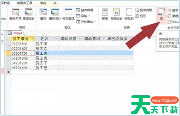
Task: Open the 姓名 column filter dropdown
Action: pyautogui.click(x=56, y=39)
